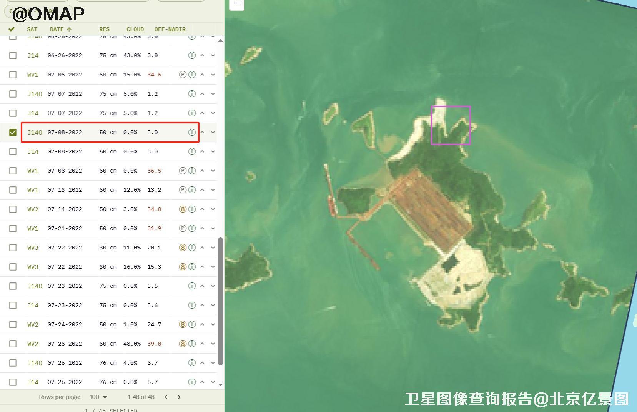Open info for selected J140 07-08-2022 row
Image resolution: width=637 pixels, height=412 pixels.
192,132
